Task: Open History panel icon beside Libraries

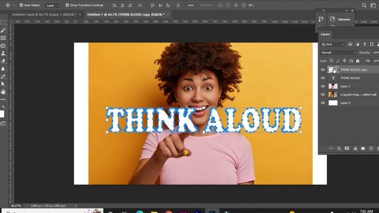Action: point(321,19)
